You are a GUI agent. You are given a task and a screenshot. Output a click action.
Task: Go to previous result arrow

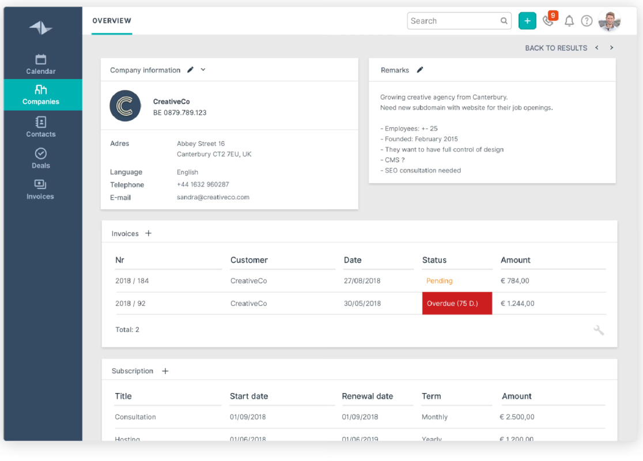point(597,48)
